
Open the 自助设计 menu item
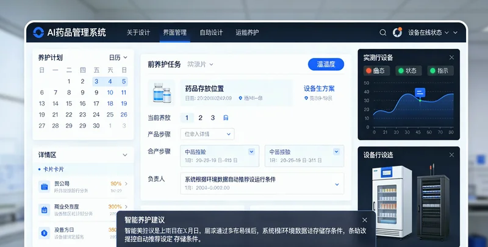(211, 32)
